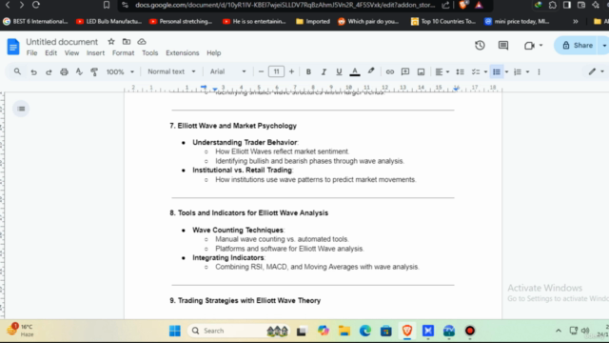Open the zoom 100% dropdown
This screenshot has width=609, height=343.
120,72
